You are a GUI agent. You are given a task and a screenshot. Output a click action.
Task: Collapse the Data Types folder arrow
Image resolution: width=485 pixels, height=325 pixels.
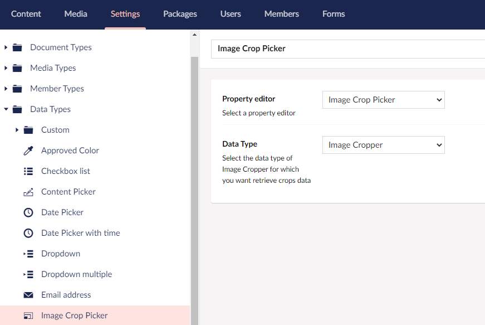click(x=6, y=109)
